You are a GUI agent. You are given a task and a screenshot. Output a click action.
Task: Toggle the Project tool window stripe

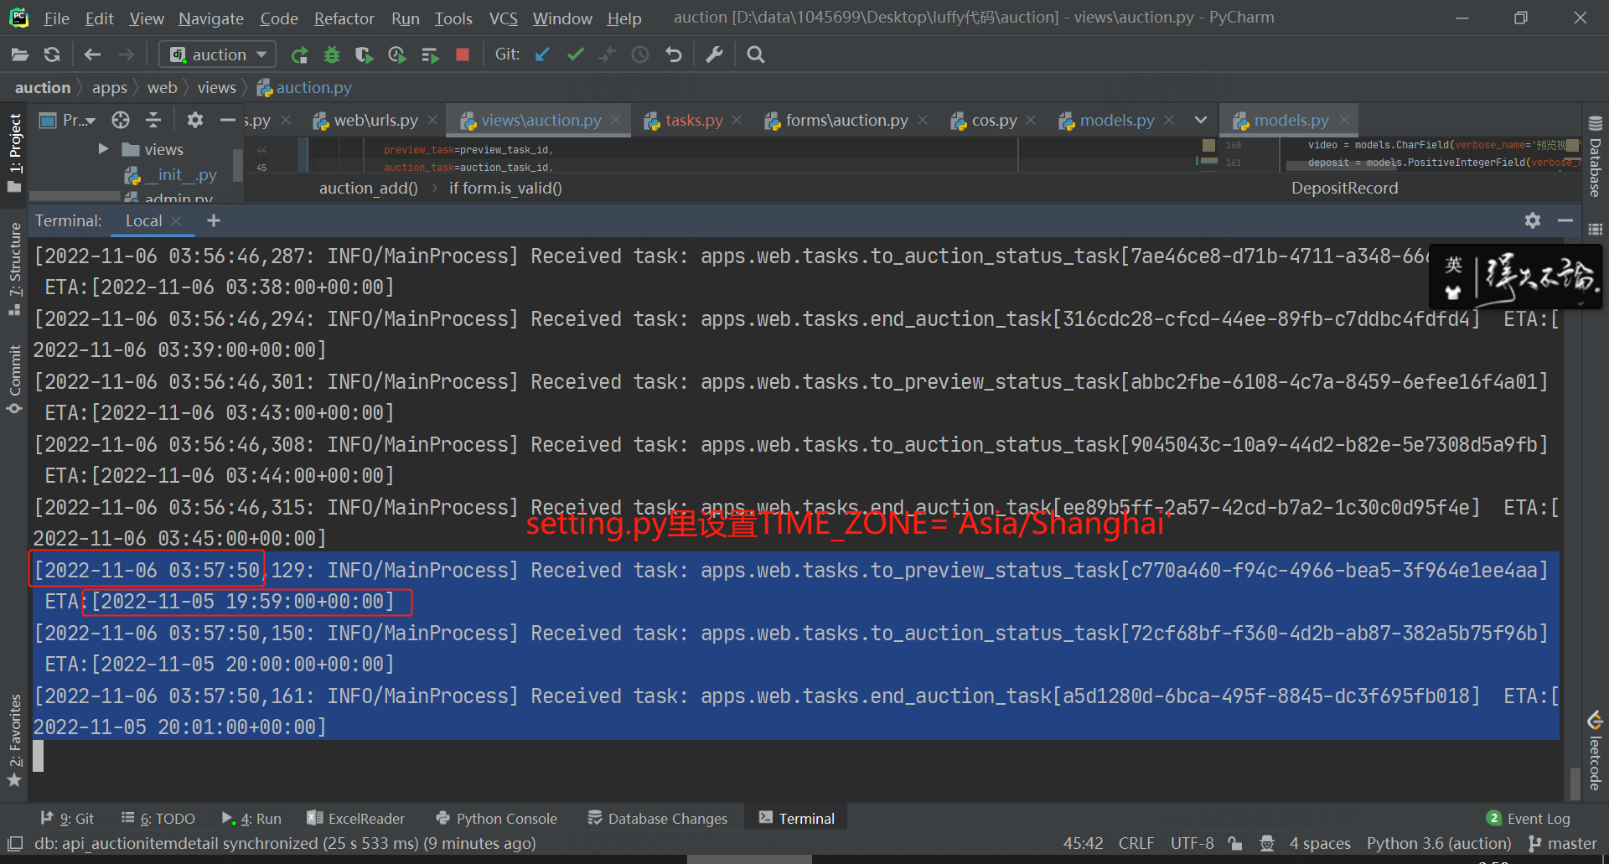14,153
